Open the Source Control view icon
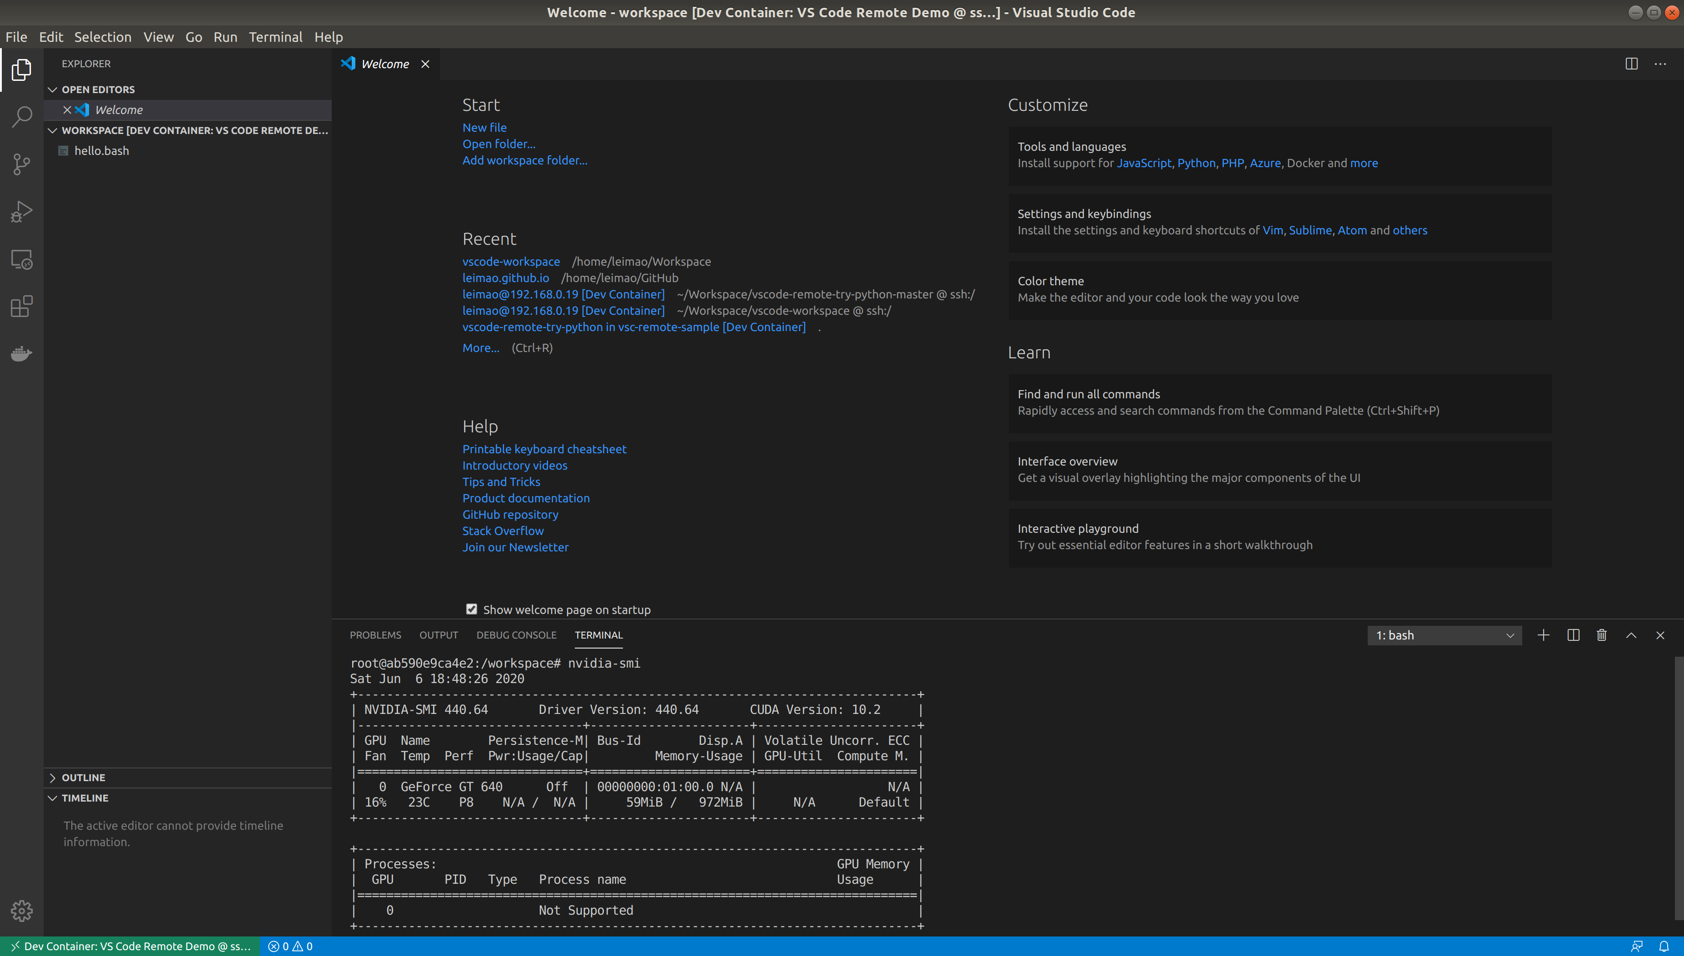This screenshot has width=1684, height=956. (22, 164)
